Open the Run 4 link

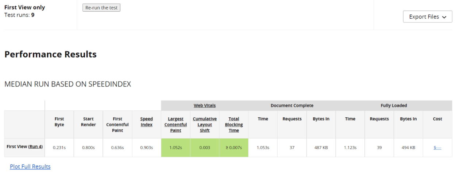tap(35, 147)
